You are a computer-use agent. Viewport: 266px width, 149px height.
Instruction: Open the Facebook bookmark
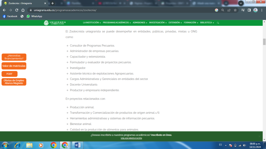10,16
